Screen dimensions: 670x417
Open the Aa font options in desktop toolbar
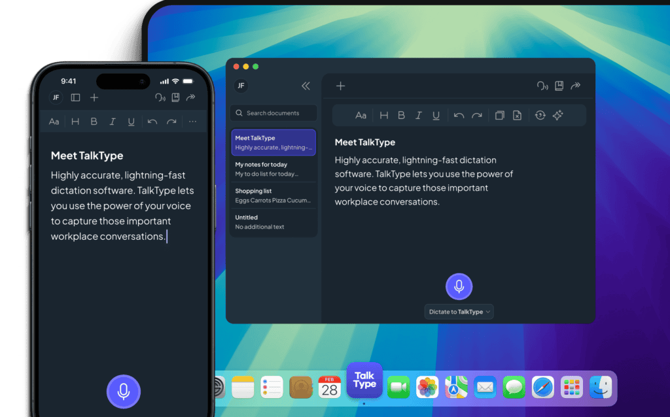[x=361, y=116]
